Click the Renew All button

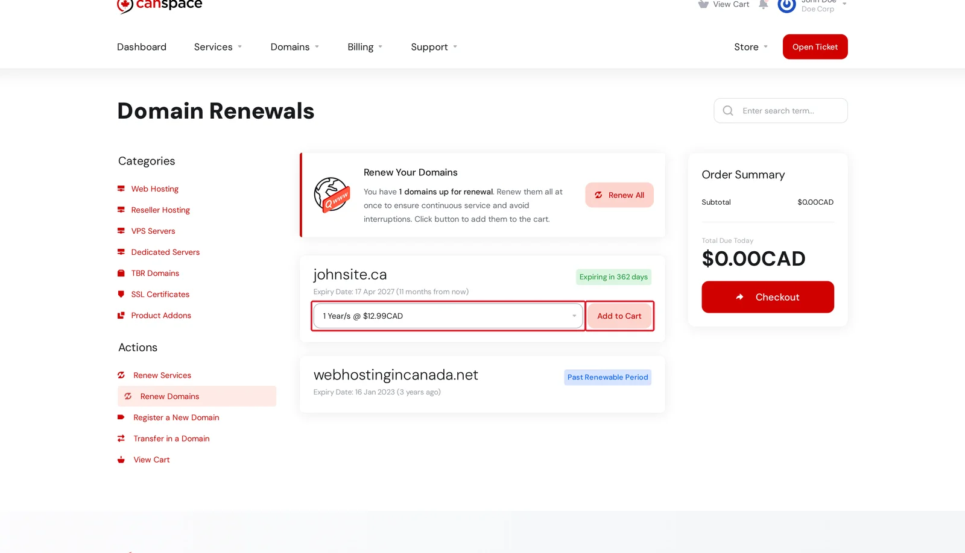coord(619,195)
